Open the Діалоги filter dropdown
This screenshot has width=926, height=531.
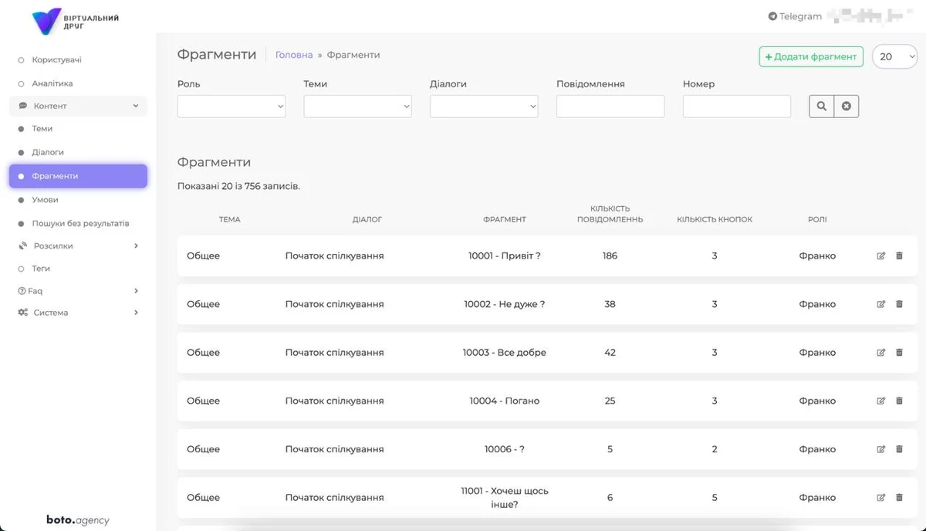[x=484, y=107]
